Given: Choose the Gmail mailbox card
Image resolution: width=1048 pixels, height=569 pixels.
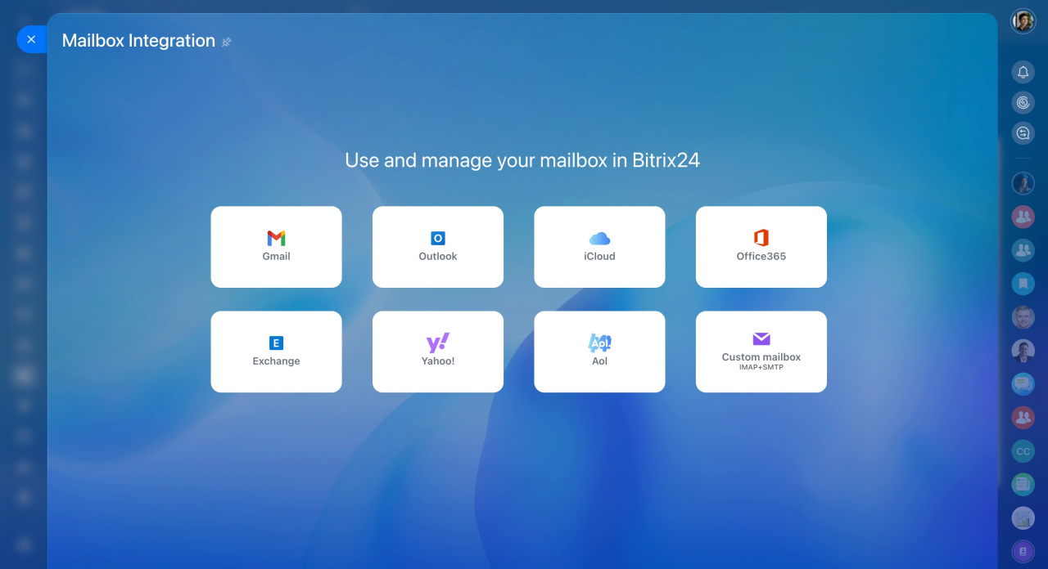Looking at the screenshot, I should [276, 247].
